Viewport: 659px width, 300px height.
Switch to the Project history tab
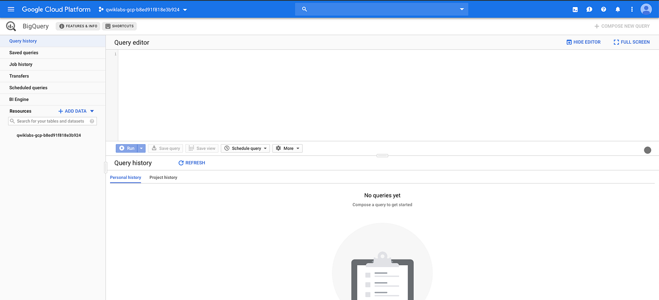click(163, 177)
